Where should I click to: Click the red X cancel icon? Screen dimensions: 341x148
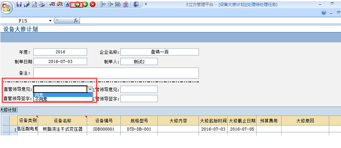click(x=93, y=4)
